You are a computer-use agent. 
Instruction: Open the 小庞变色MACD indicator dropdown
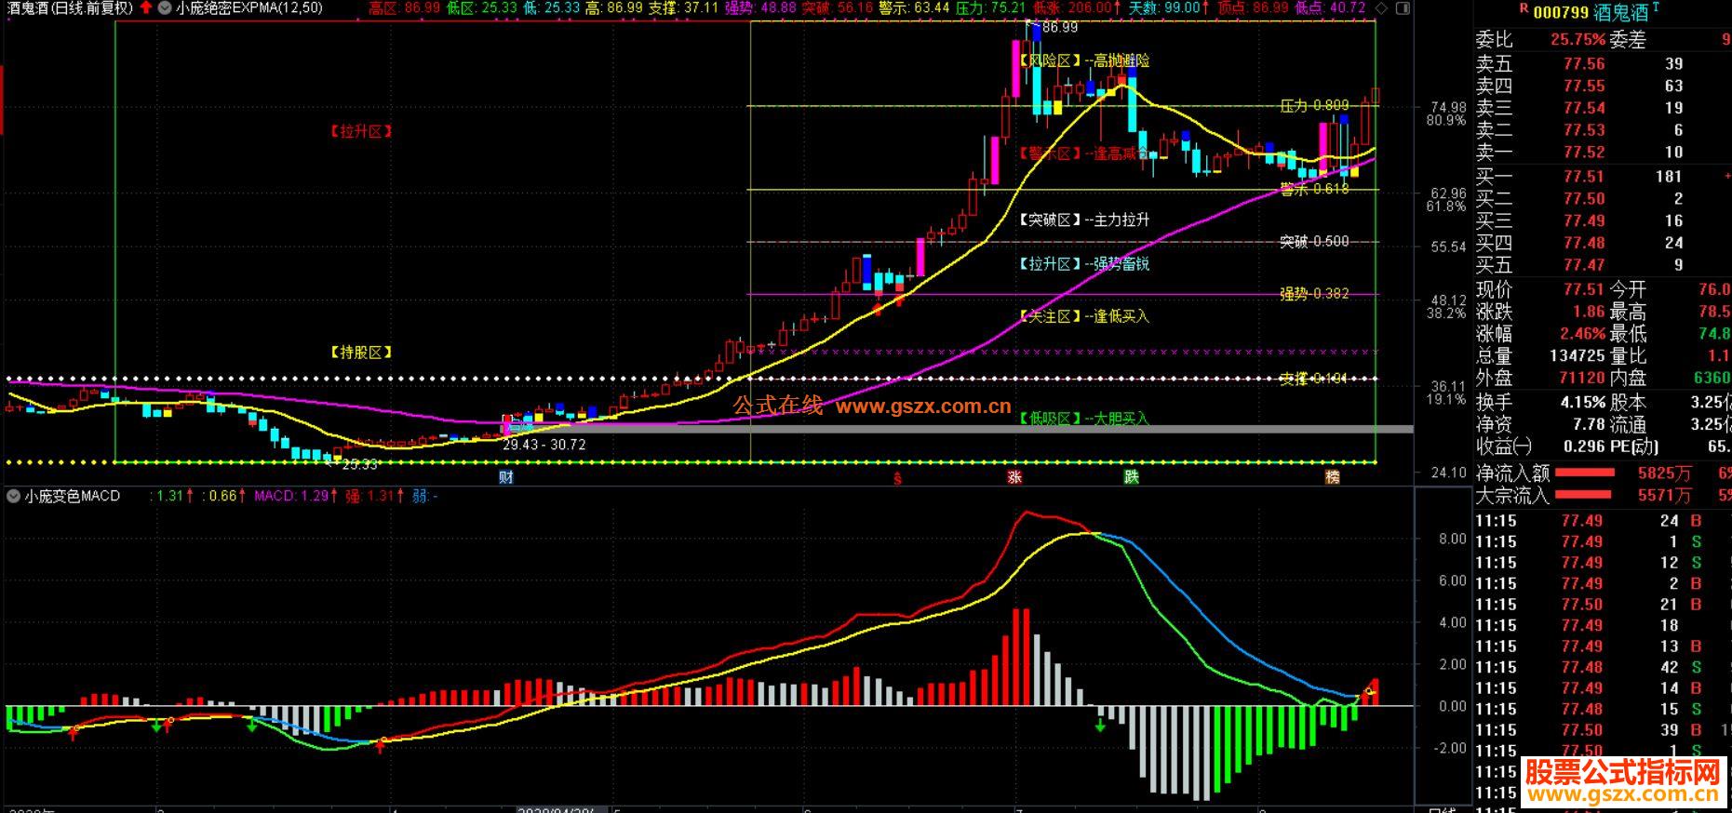click(x=14, y=496)
